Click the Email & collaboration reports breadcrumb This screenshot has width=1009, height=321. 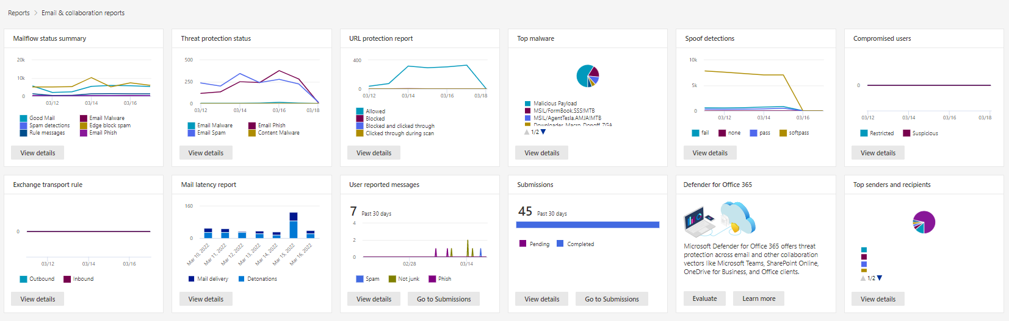pyautogui.click(x=83, y=13)
